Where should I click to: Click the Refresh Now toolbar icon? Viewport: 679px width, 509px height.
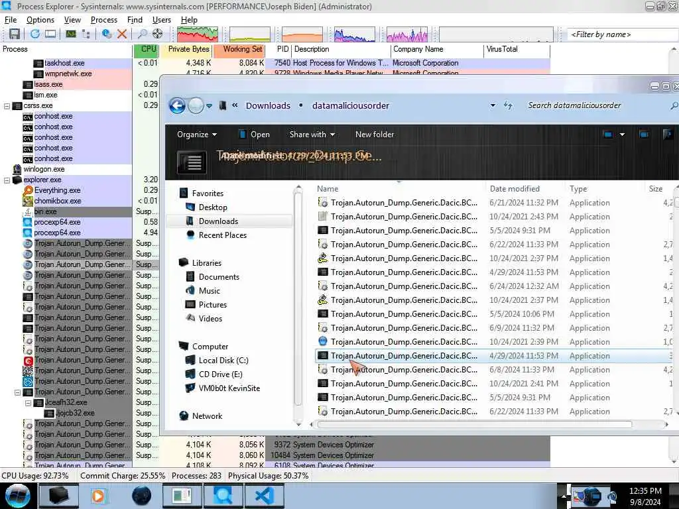35,34
